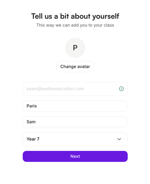Screen dimensions: 150x184
Task: Click the chevron arrow in Year field
Action: click(119, 139)
